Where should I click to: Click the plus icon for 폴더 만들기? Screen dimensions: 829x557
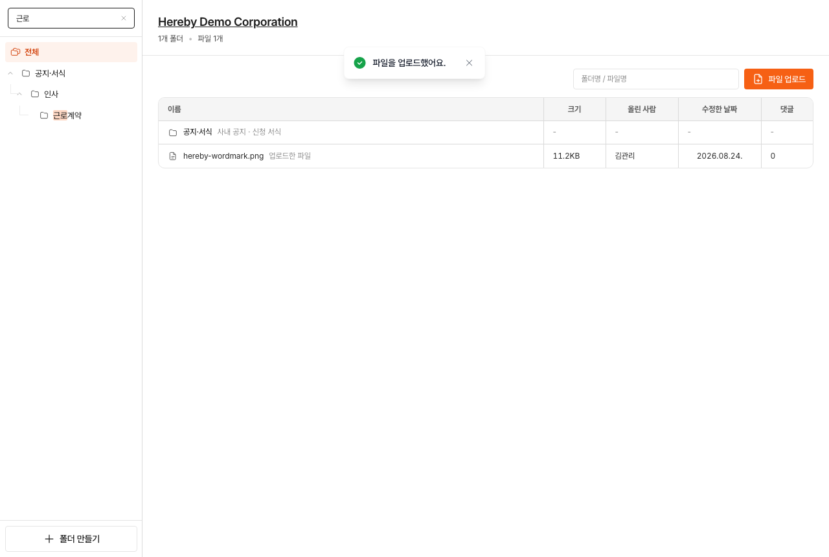49,539
